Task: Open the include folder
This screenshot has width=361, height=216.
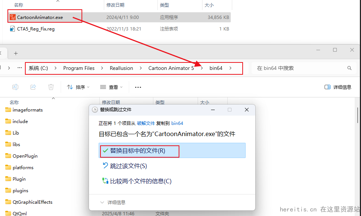Action: click(17, 121)
